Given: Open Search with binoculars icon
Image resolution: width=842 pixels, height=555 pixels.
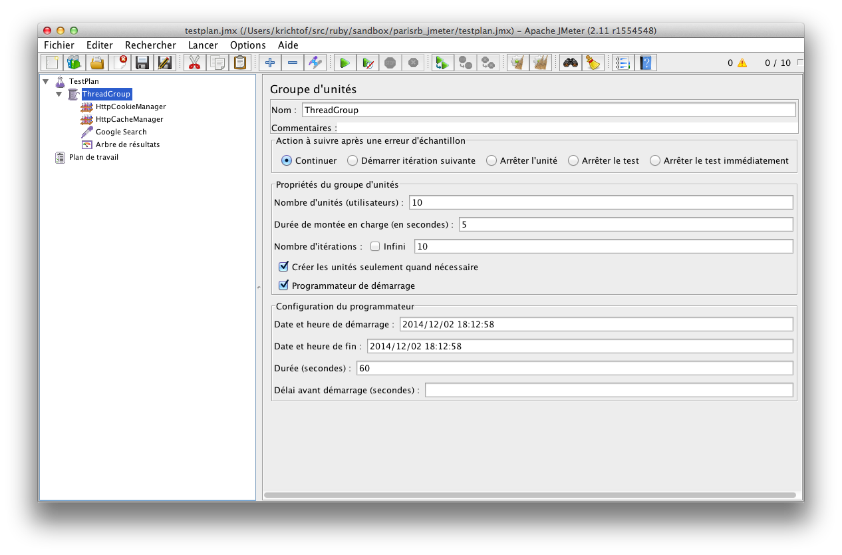Looking at the screenshot, I should [x=570, y=63].
